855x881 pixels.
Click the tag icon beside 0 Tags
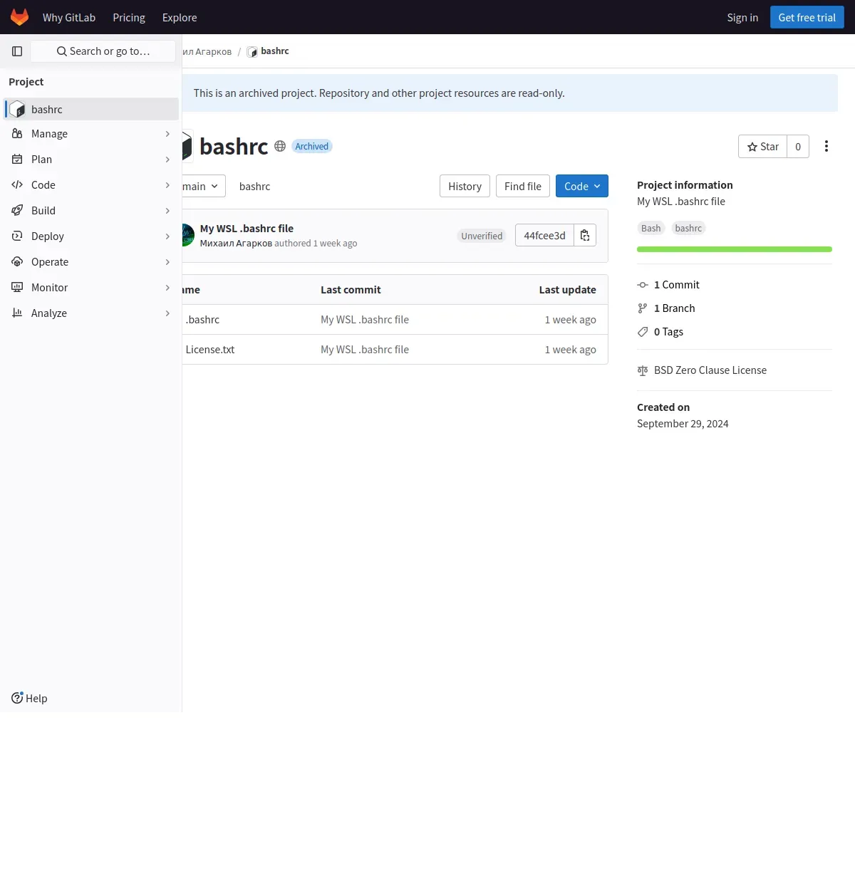pos(643,332)
